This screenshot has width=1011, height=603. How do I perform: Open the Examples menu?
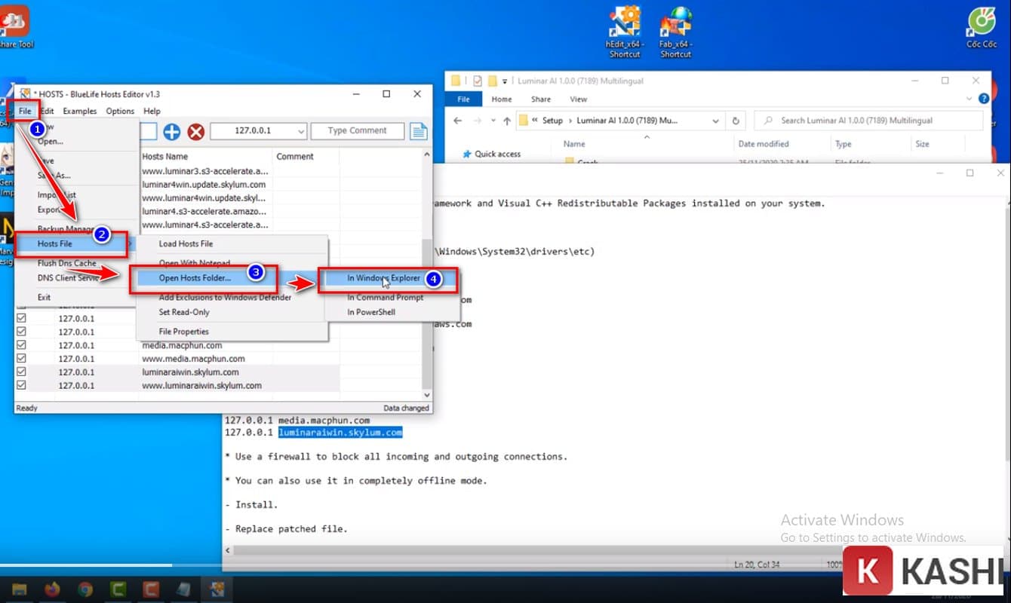pyautogui.click(x=80, y=111)
